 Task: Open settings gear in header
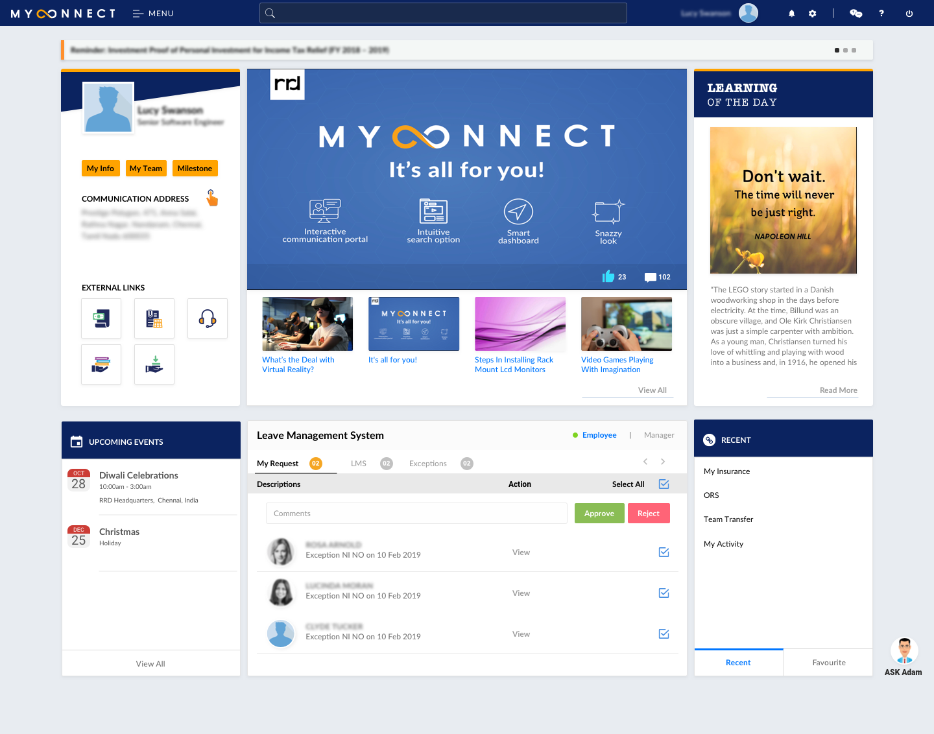(x=812, y=13)
